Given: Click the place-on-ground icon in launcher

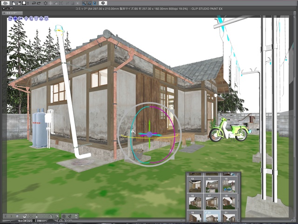Looking at the screenshot, I should 37,216.
